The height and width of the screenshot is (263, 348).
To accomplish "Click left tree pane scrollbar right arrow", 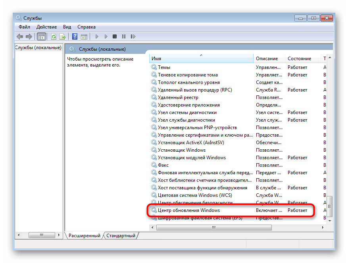I will pyautogui.click(x=59, y=235).
